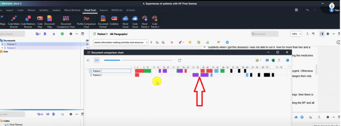Viewport: 341px width, 126px height.
Task: Open the 100% zoom level dropdown
Action: pos(296,34)
